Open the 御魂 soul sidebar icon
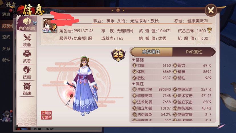Screen dimensions: 236x133 (x=27, y=89)
